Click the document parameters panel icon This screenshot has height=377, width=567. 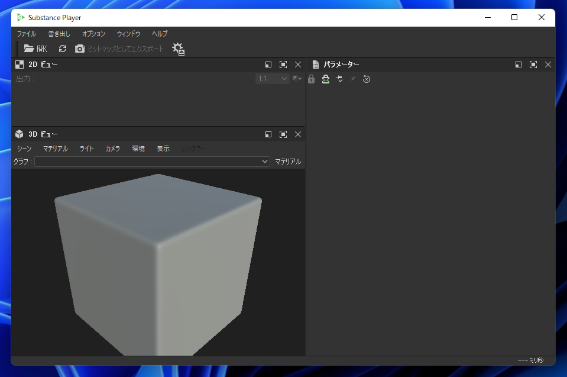[316, 65]
